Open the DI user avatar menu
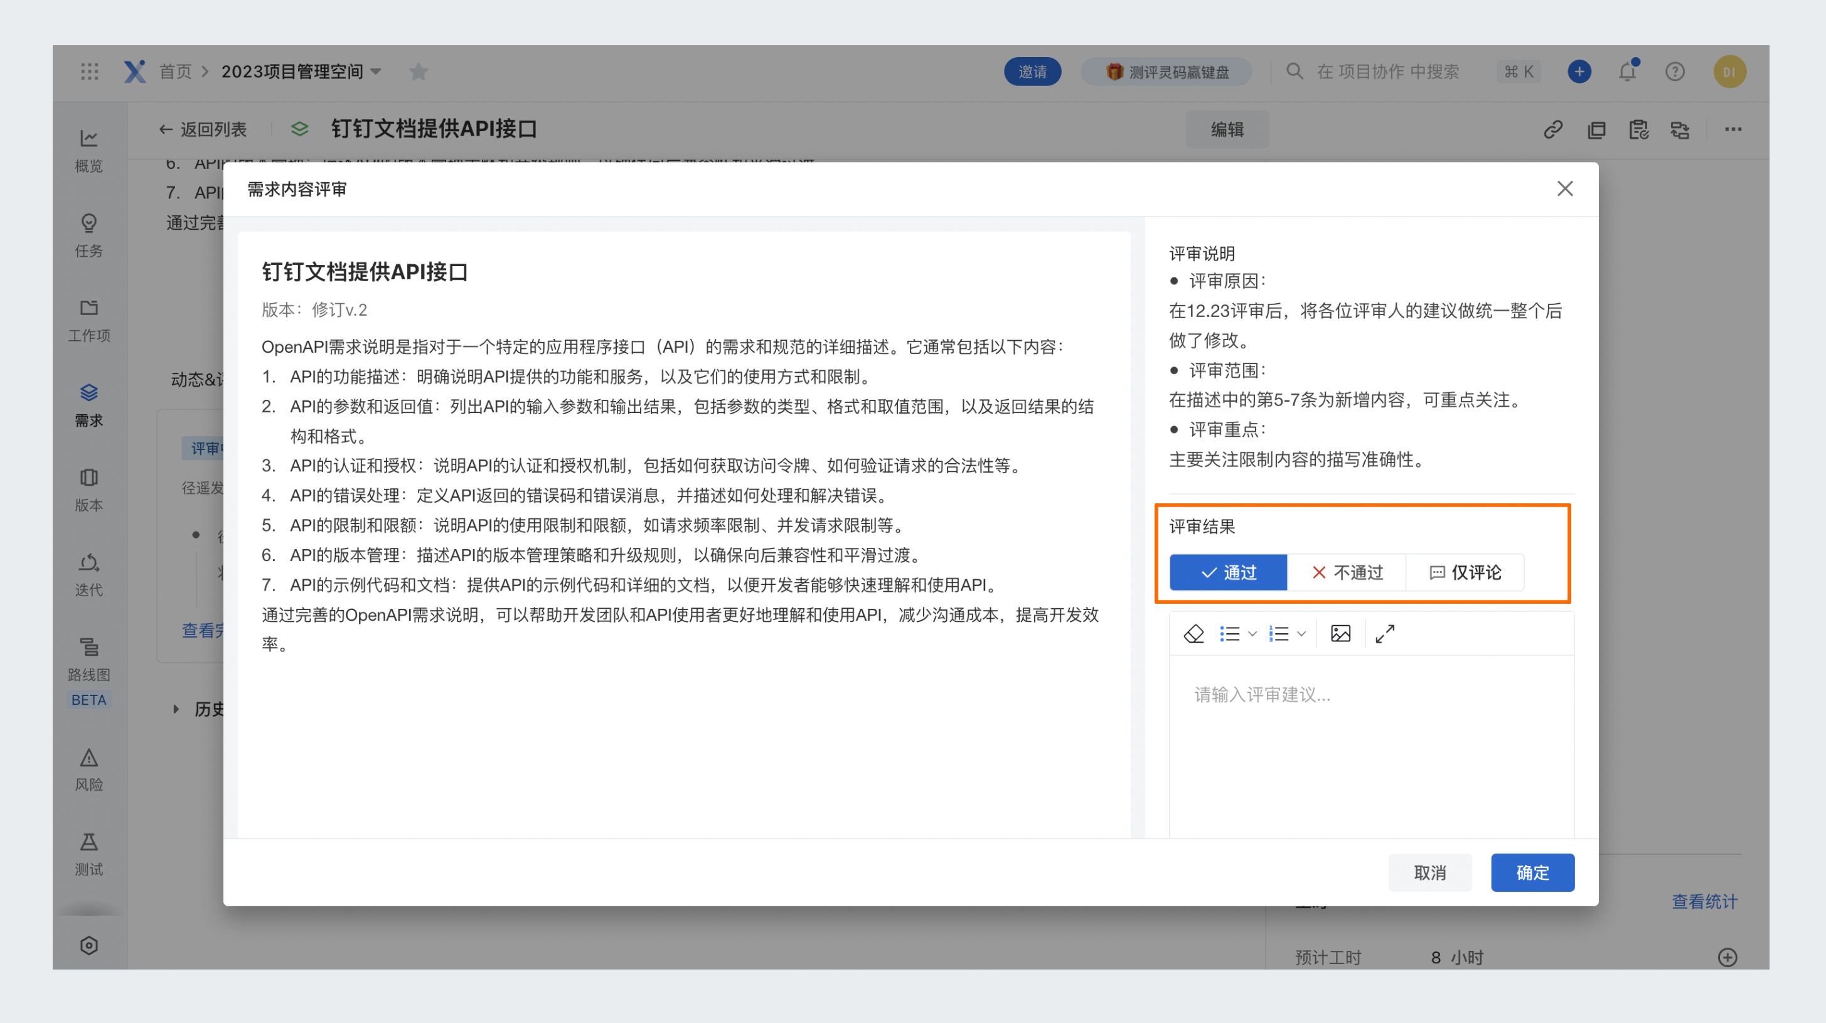The height and width of the screenshot is (1023, 1826). point(1729,72)
